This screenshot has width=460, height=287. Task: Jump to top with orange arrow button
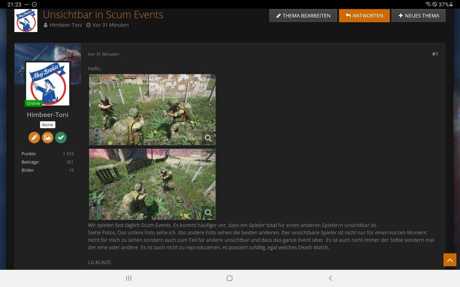(x=450, y=259)
